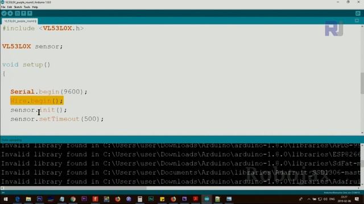Open the Serial Monitor icon
Image resolution: width=364 pixels, height=204 pixels.
point(358,14)
